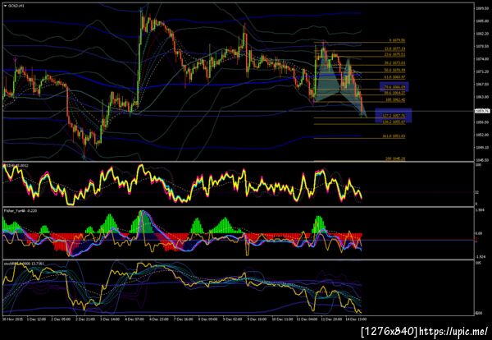Click the 7 Dec 16:00 time axis label
This screenshot has width=492, height=340.
pyautogui.click(x=184, y=319)
